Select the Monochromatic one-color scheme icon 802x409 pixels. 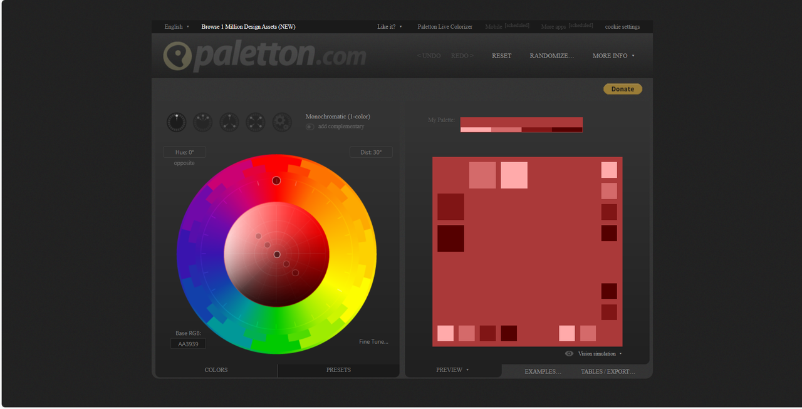(x=177, y=122)
